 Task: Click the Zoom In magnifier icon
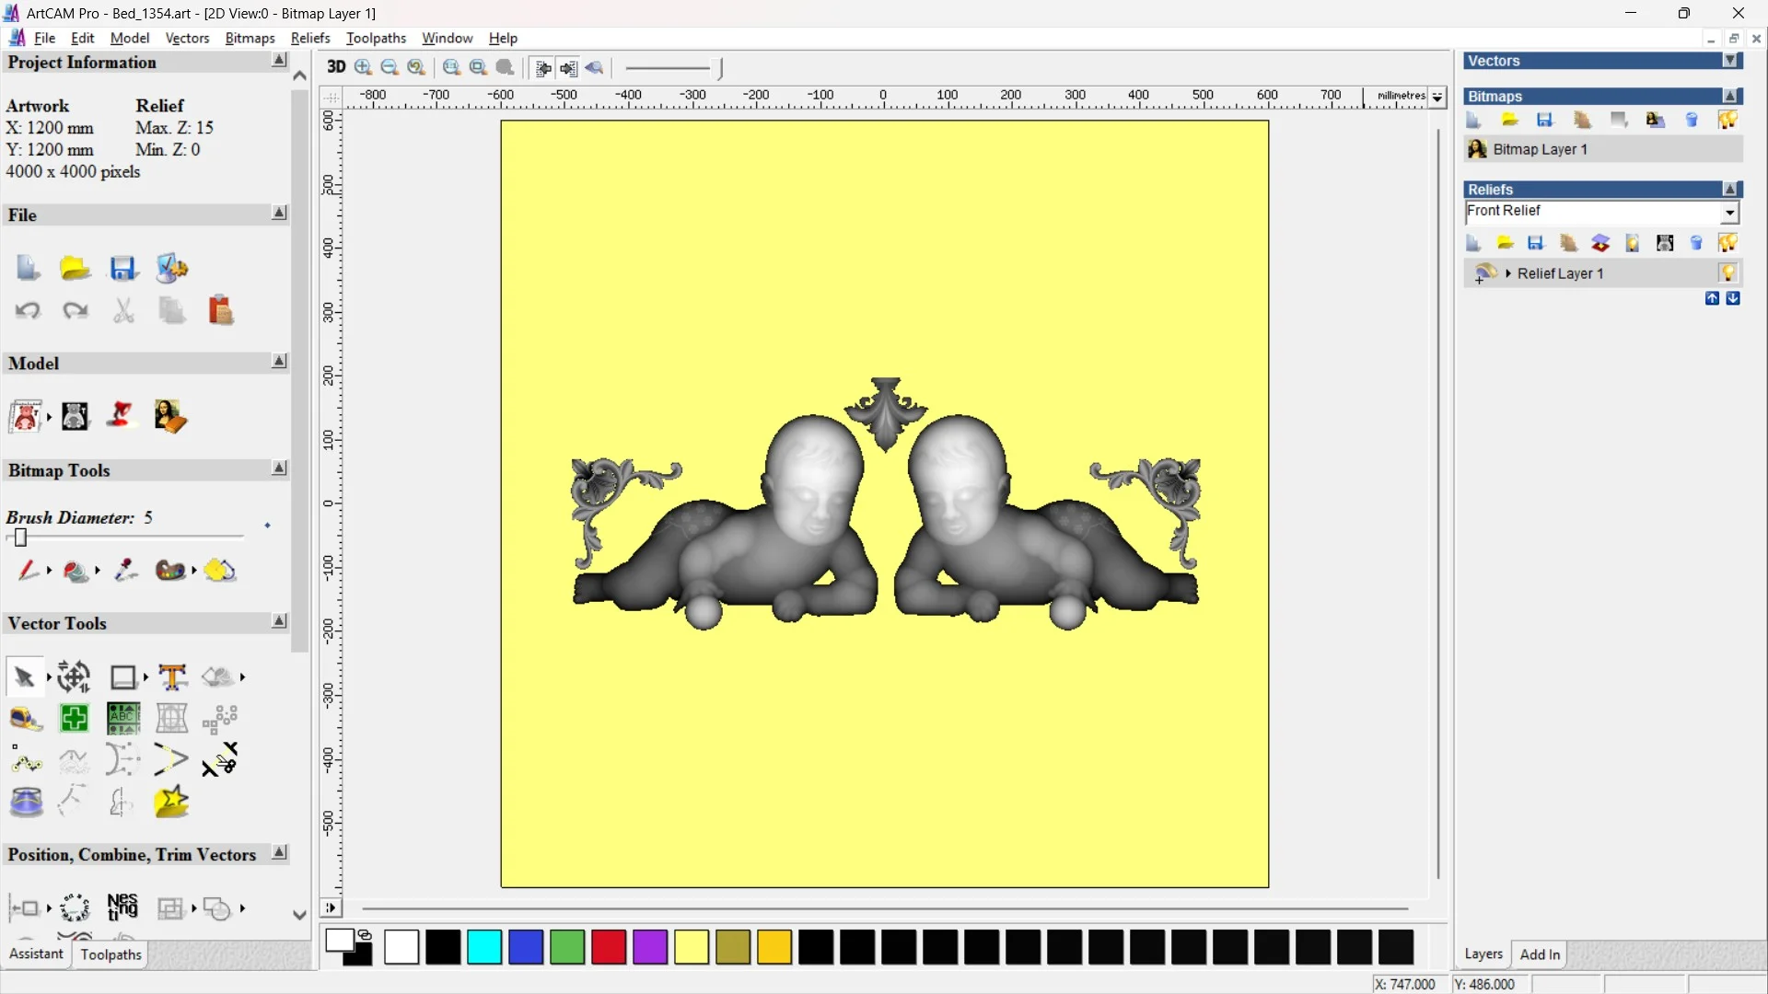364,67
